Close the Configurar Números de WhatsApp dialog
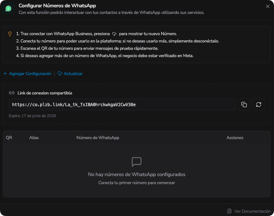Viewport: 274px width, 216px height. pos(267,7)
